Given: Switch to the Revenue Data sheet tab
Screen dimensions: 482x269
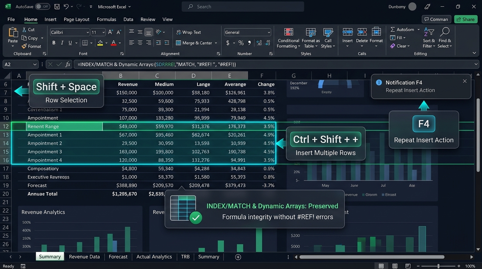Looking at the screenshot, I should pyautogui.click(x=84, y=257).
